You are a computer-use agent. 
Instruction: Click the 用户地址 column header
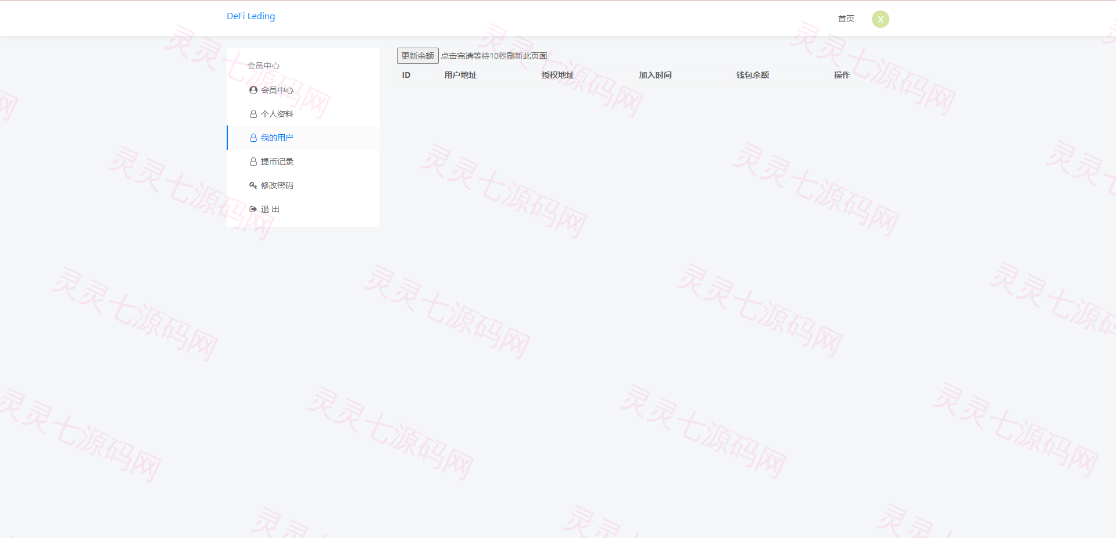pos(460,75)
